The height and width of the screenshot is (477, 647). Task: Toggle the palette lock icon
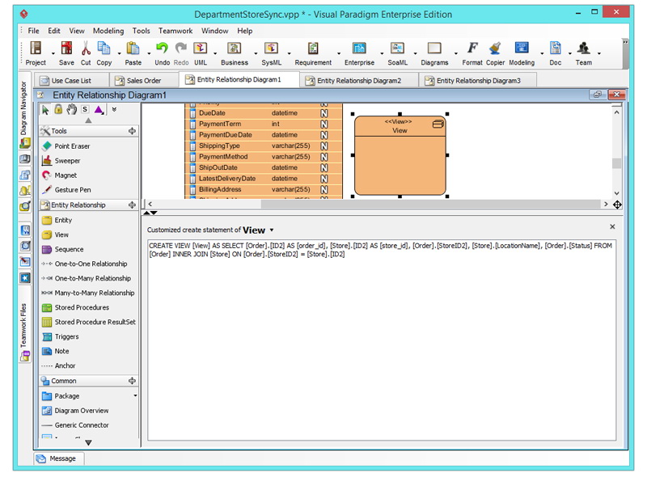58,109
